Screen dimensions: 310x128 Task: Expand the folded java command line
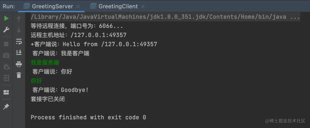click(295, 17)
